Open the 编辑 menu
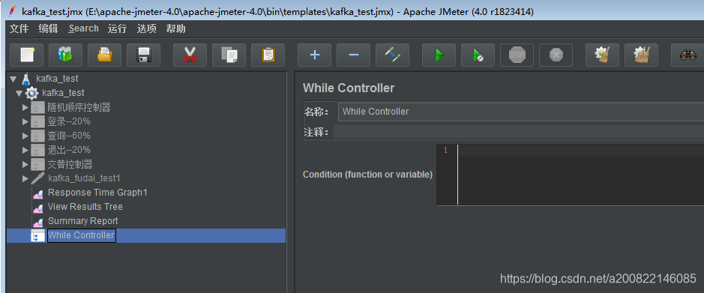Image resolution: width=704 pixels, height=293 pixels. (48, 28)
